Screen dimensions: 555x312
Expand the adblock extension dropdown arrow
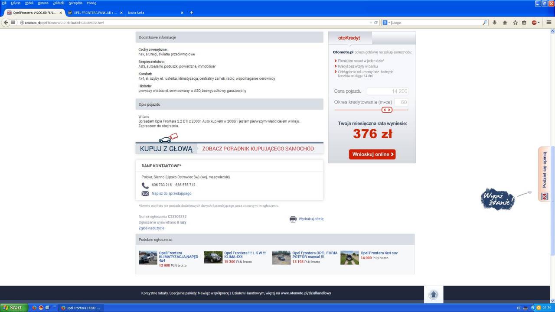coord(539,23)
